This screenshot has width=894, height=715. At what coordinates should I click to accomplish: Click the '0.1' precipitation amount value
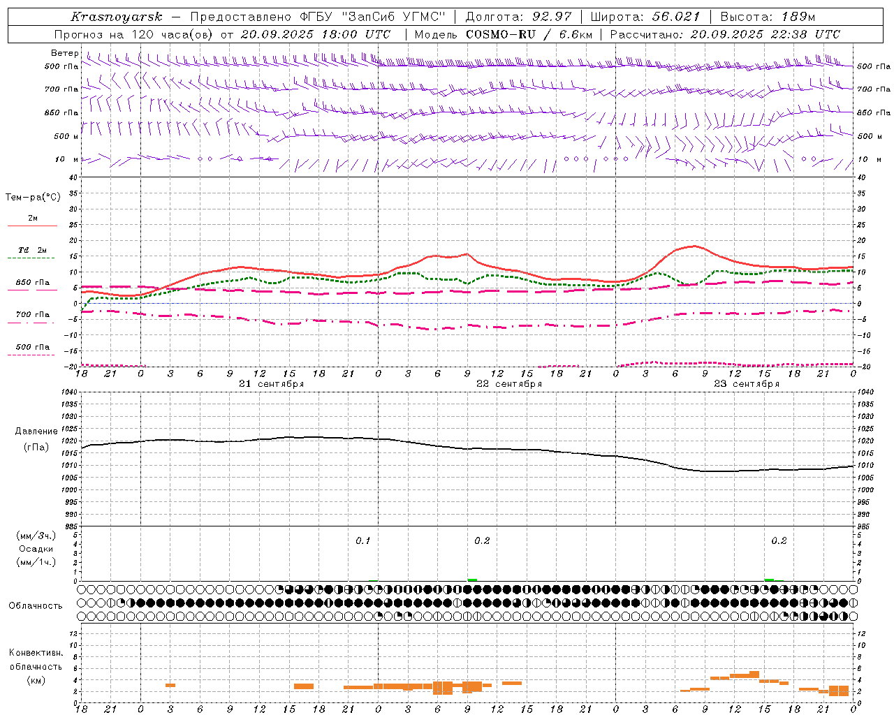(363, 541)
